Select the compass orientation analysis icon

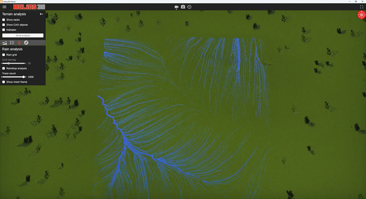click(26, 43)
